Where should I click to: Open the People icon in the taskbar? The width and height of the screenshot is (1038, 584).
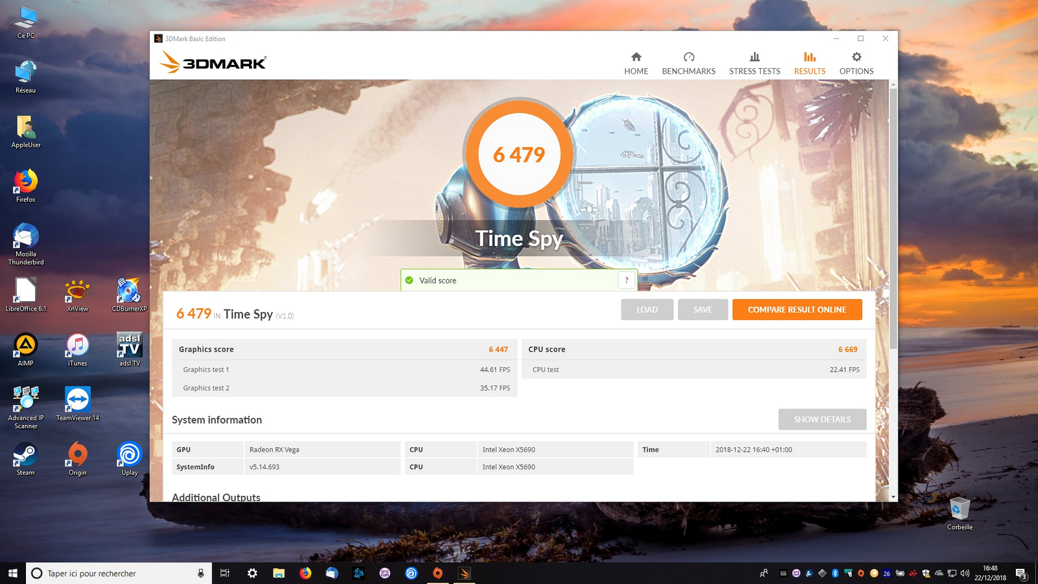[764, 573]
